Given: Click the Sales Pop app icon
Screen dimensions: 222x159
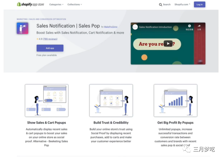Looking at the screenshot, I should click(22, 28).
